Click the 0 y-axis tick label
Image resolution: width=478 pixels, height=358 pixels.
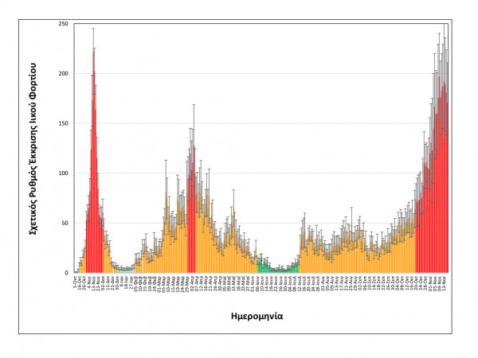click(x=67, y=273)
